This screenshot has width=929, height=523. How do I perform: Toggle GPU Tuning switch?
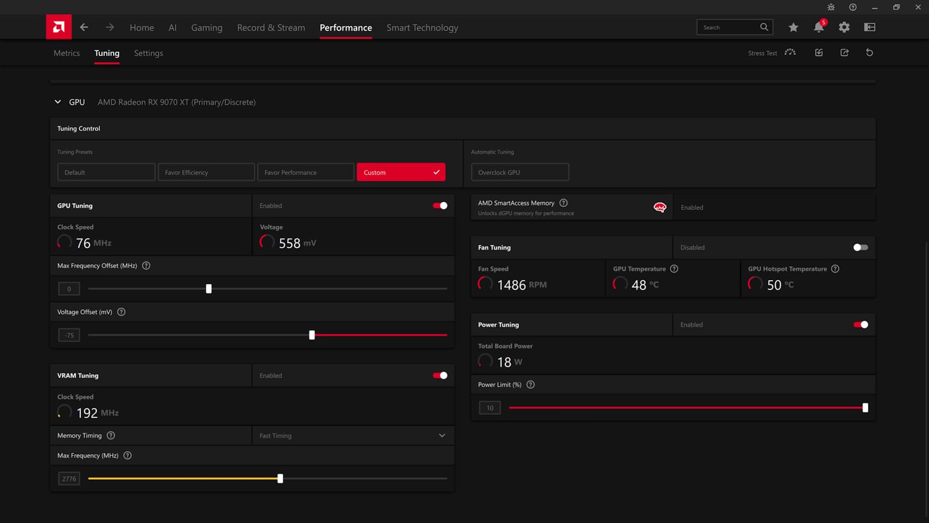[x=440, y=206]
